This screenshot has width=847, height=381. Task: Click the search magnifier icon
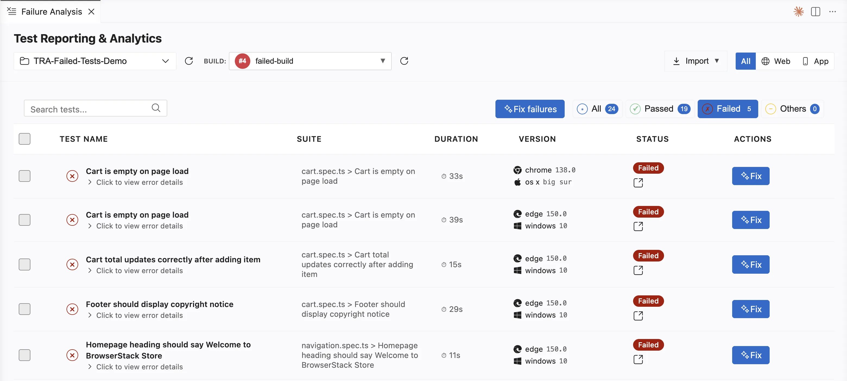coord(156,108)
